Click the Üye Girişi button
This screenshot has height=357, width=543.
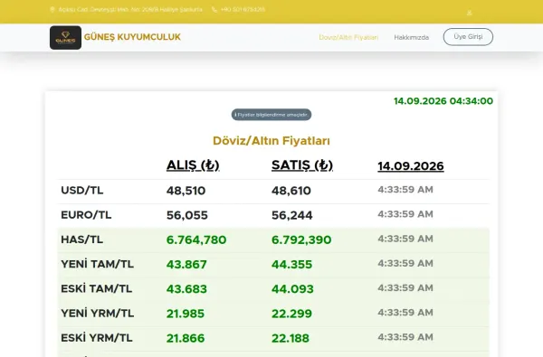468,37
